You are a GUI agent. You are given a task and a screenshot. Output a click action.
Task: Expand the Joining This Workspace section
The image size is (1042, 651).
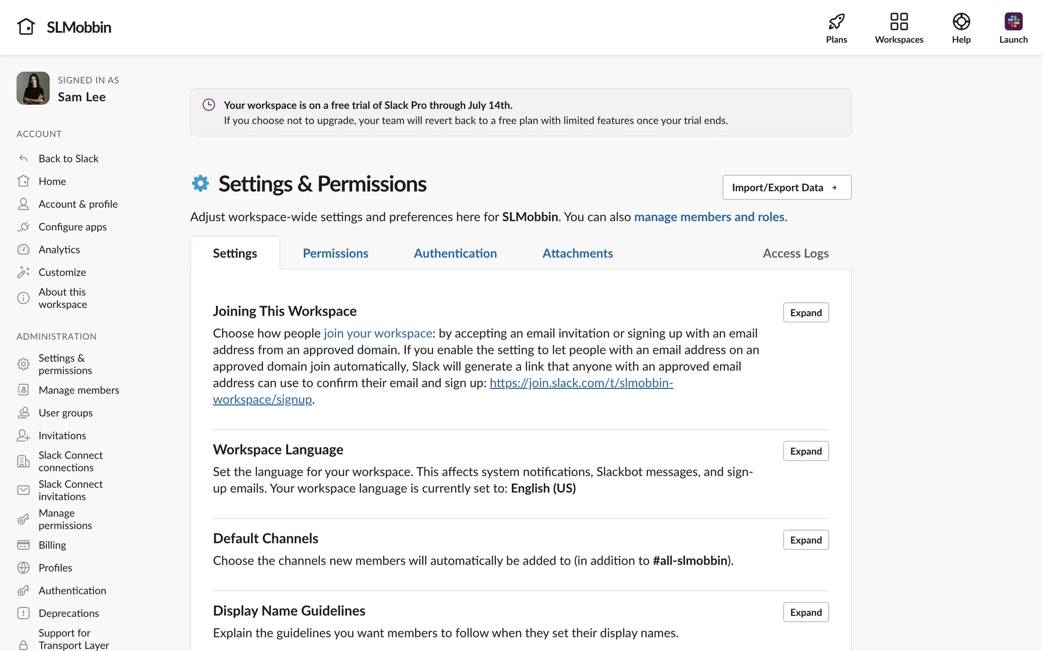(805, 312)
